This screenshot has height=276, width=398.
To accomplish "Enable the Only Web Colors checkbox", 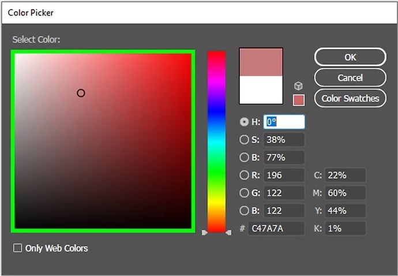I will (18, 248).
